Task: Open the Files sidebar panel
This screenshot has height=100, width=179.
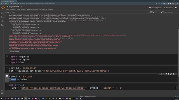Action: click(x=2, y=25)
